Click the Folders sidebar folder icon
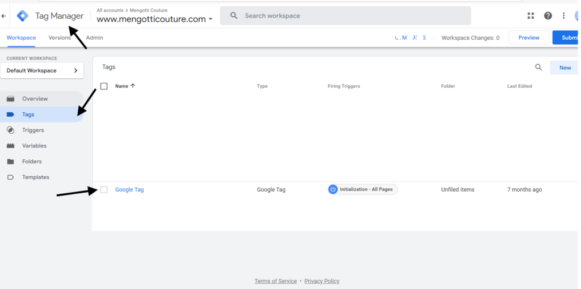This screenshot has height=289, width=581. click(11, 161)
